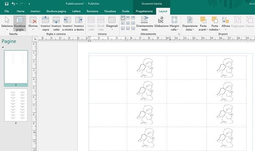Image resolution: width=255 pixels, height=151 pixels.
Task: Align cell text middle left
Action: [x=123, y=23]
